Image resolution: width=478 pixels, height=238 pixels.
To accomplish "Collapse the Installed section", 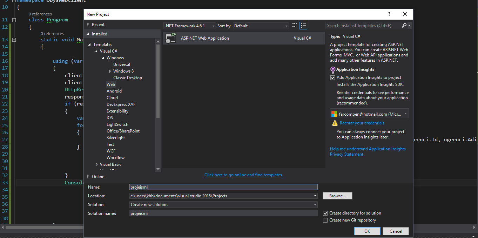I will point(88,34).
